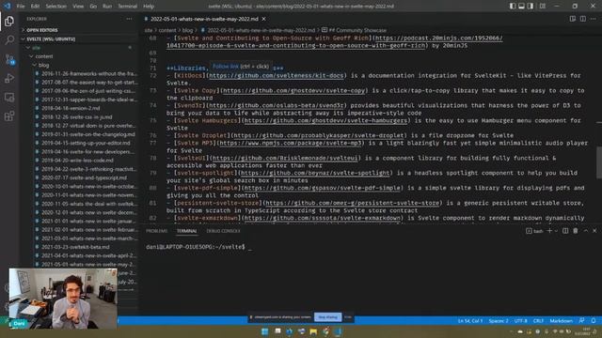Toggle secondary side bar visibility
602x338 pixels.
coord(531,7)
